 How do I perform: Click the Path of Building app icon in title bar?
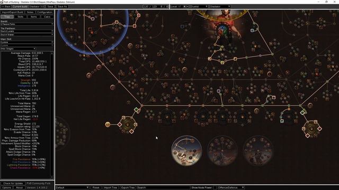pyautogui.click(x=2, y=2)
